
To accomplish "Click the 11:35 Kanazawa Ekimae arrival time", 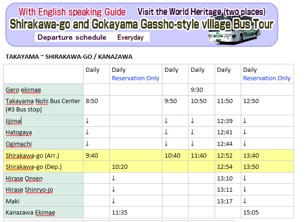I will (x=119, y=213).
